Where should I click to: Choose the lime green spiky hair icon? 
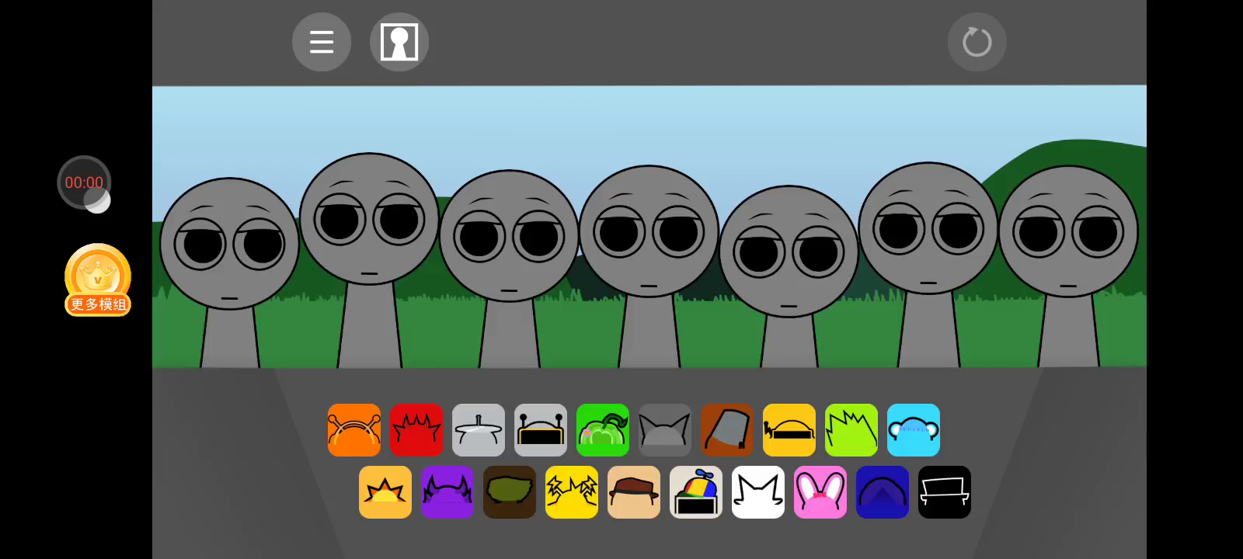(x=851, y=430)
